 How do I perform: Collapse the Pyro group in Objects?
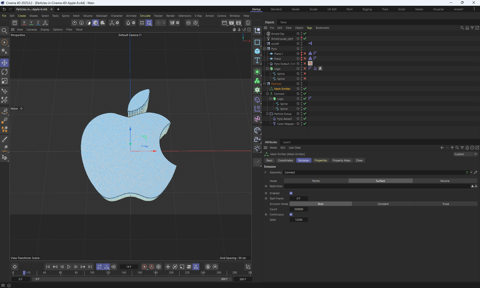coord(264,49)
